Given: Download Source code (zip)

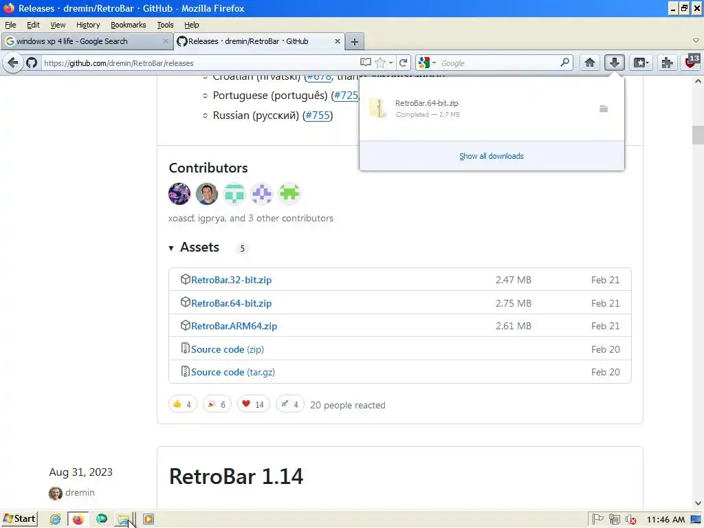Looking at the screenshot, I should (x=227, y=349).
